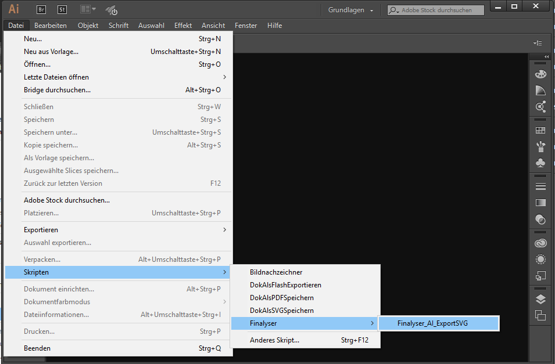
Task: Expand the Finalyser scripts submenu
Action: pyautogui.click(x=305, y=323)
